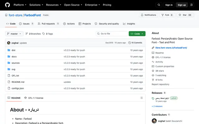Select the README tab
This screenshot has width=199, height=124.
click(x=14, y=98)
